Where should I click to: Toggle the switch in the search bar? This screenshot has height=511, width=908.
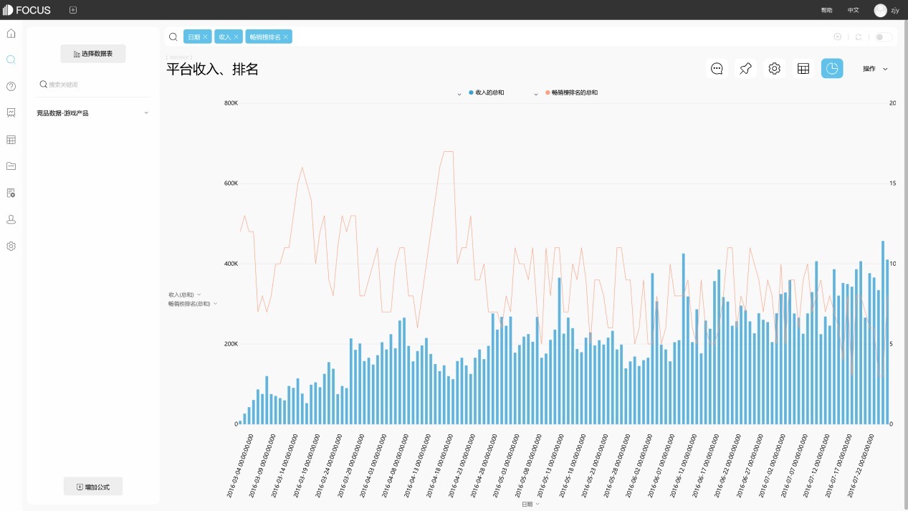[883, 37]
